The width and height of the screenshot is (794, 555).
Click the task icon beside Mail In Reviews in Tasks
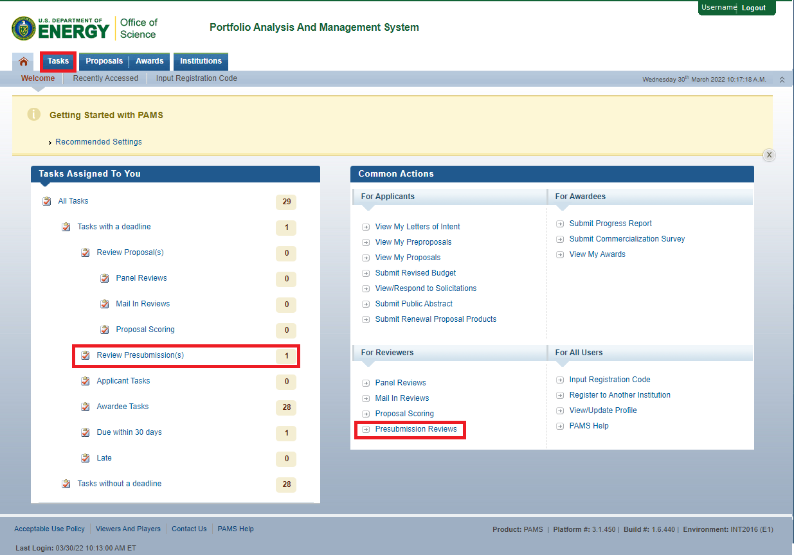tap(105, 304)
